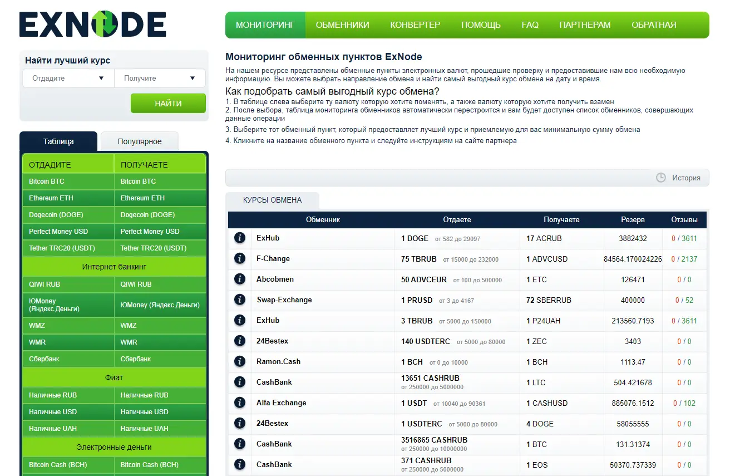Open info icon for F-Change row
This screenshot has width=740, height=476.
pyautogui.click(x=240, y=259)
